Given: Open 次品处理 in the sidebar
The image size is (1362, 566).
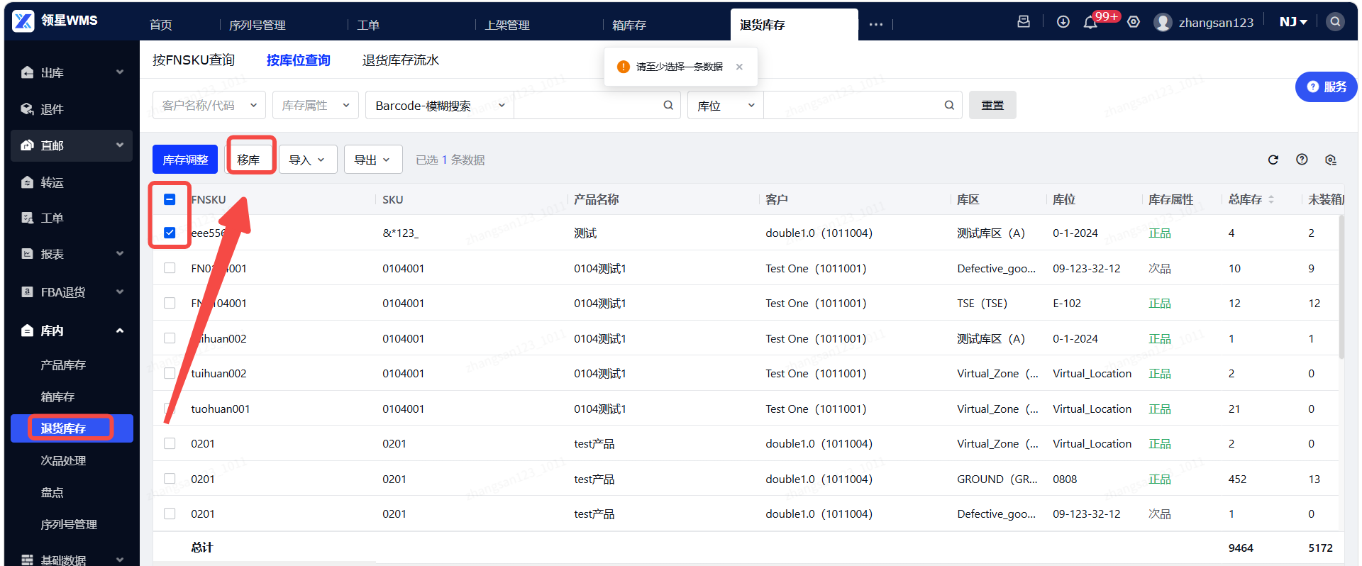Looking at the screenshot, I should tap(63, 460).
